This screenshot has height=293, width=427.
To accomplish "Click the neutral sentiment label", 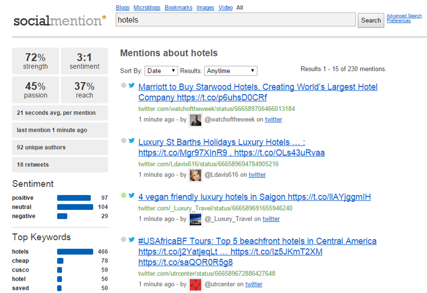I will coord(21,207).
